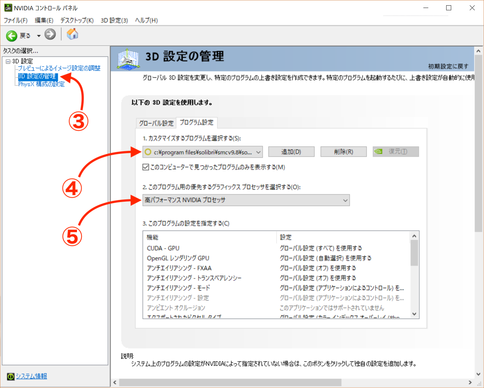This screenshot has height=388, width=484.
Task: Click the 3D settings header image icon
Action: (128, 59)
